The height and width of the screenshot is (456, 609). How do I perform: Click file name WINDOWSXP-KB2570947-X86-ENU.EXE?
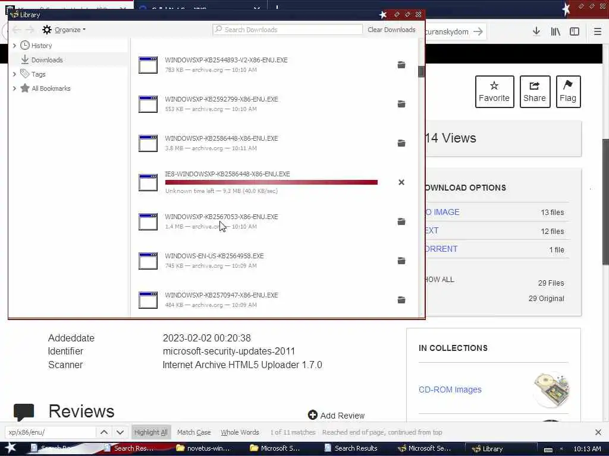pyautogui.click(x=221, y=295)
